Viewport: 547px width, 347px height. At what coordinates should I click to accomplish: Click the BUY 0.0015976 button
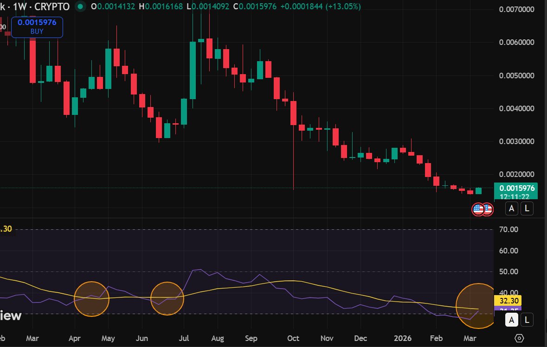(x=37, y=27)
